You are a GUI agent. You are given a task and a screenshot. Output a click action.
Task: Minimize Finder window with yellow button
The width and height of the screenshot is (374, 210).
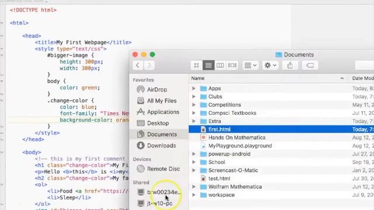[x=144, y=54]
